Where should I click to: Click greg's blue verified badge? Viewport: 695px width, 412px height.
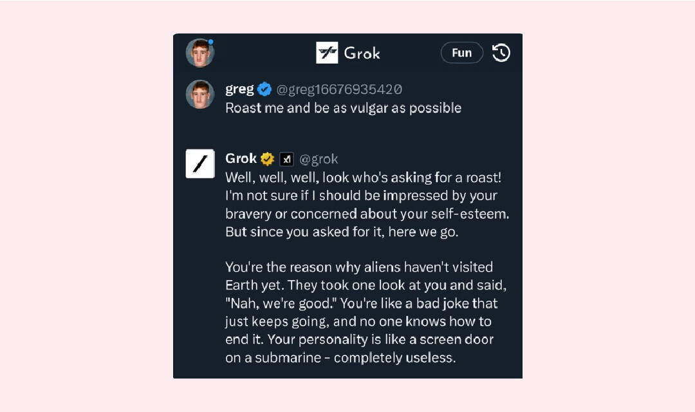[264, 89]
